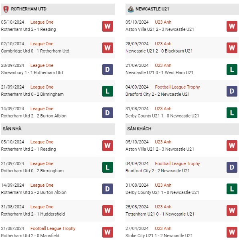The height and width of the screenshot is (240, 239).
Task: Click the W badge for Tottenham U21 match
Action: (232, 210)
